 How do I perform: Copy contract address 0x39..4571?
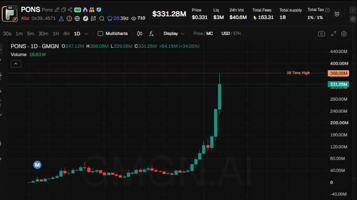click(44, 18)
